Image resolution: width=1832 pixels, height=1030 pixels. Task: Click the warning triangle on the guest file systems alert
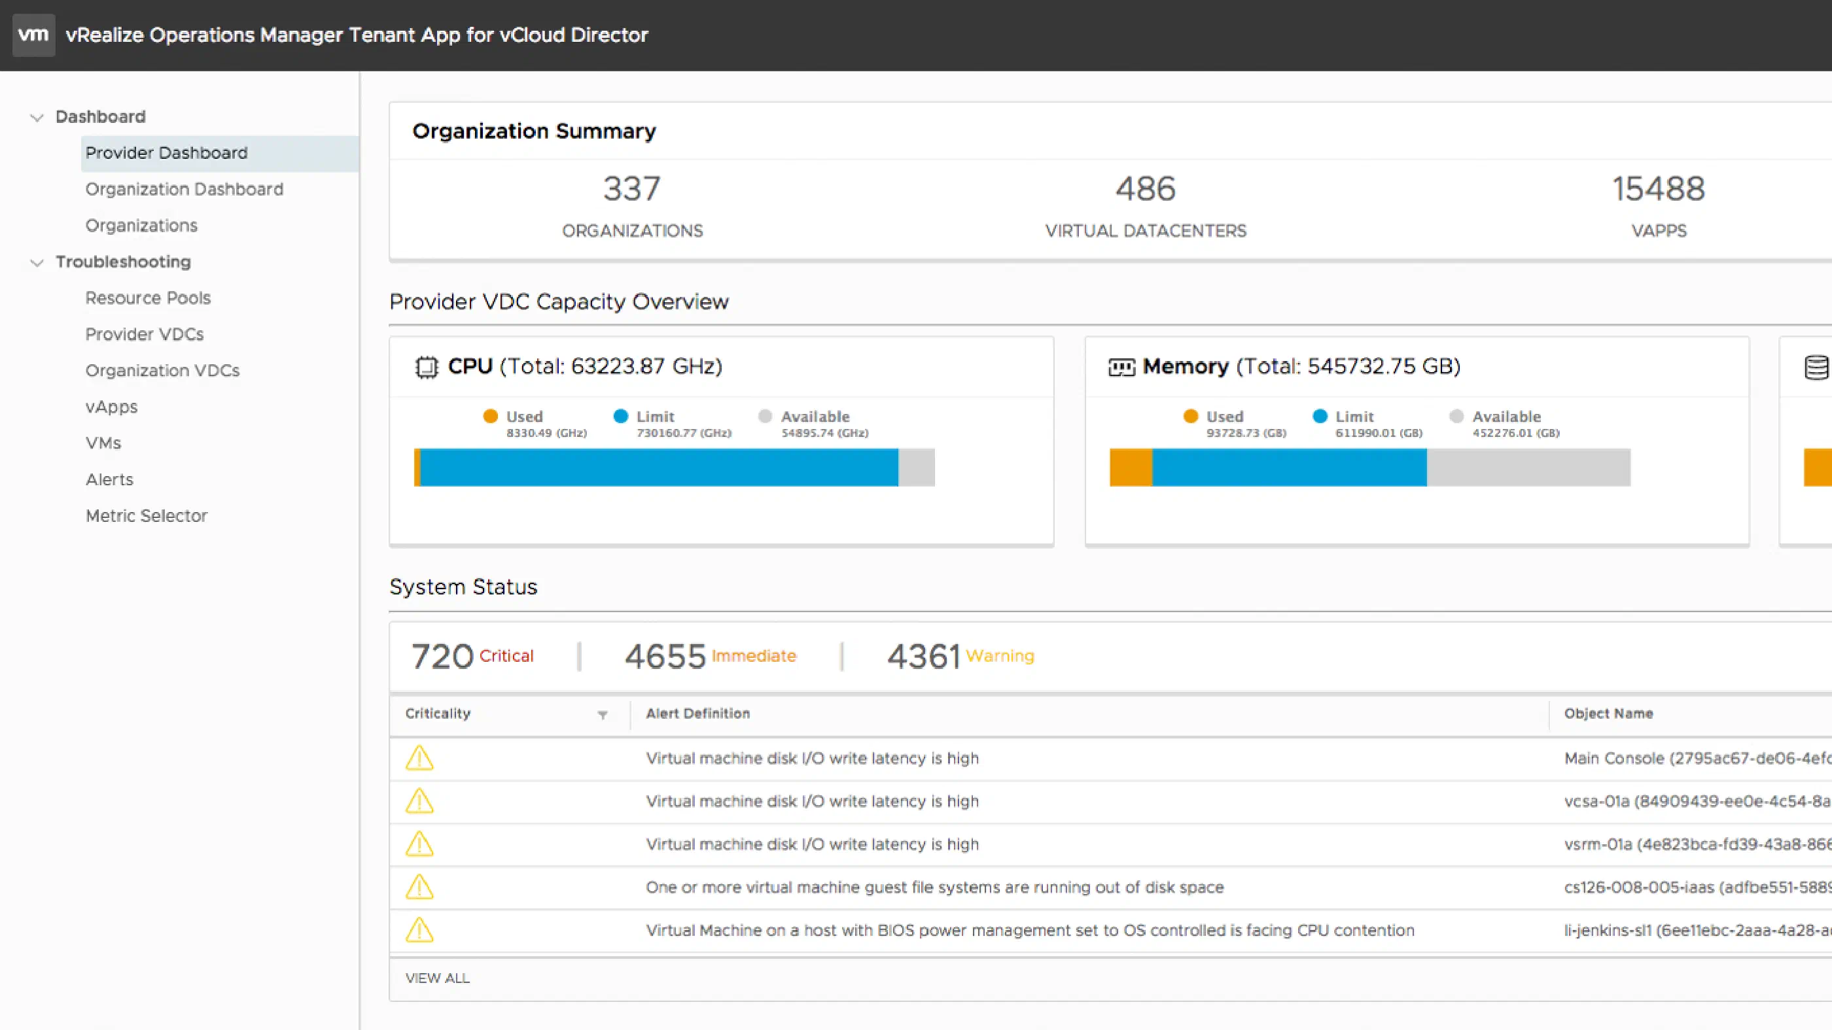[x=419, y=886]
